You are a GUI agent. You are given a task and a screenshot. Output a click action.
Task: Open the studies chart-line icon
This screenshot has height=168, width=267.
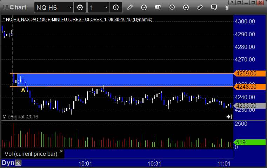point(144,7)
